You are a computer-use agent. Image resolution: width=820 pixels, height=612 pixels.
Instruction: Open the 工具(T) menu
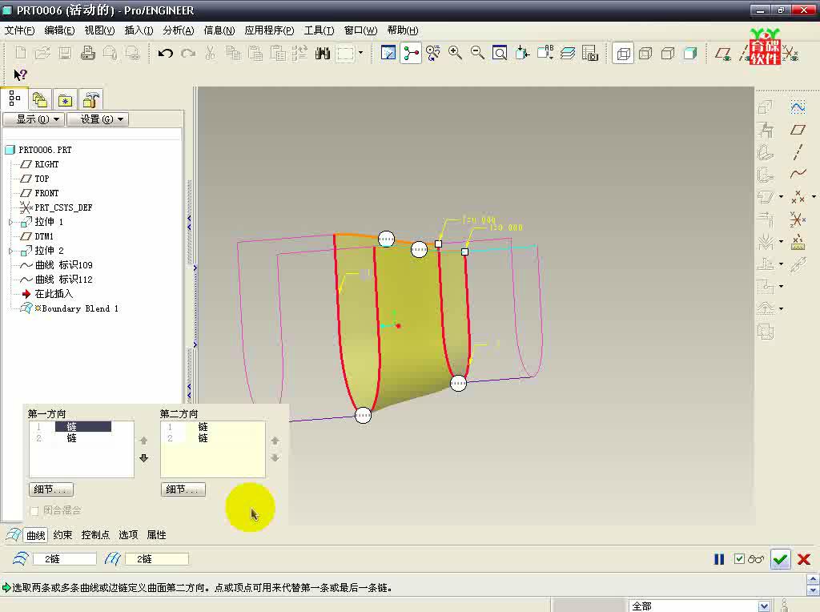tap(319, 30)
